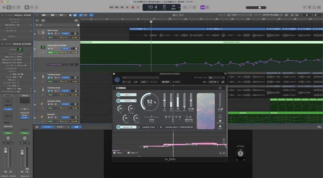Toggle the Guide Tone checkbox

click(x=220, y=121)
